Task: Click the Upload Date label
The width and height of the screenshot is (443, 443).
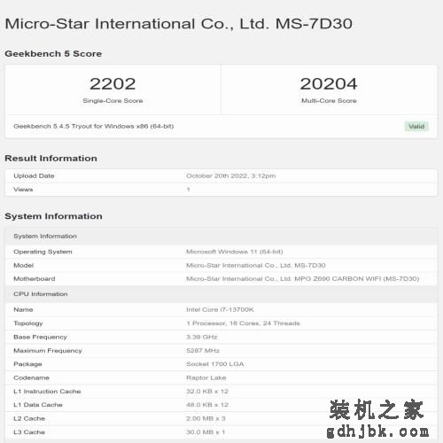Action: click(34, 175)
